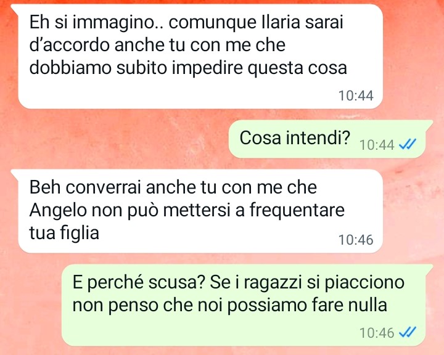
Task: Click the word 'frequentare' in the received message
Action: (x=297, y=211)
